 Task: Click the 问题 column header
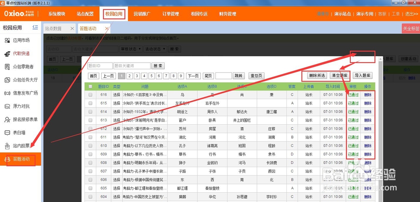[145, 87]
